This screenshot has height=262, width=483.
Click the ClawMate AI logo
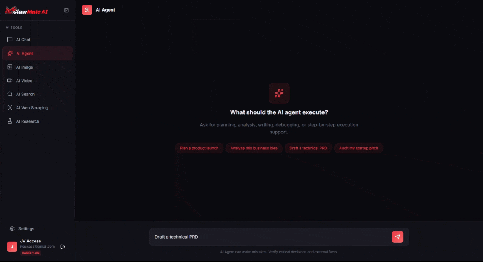(x=26, y=11)
